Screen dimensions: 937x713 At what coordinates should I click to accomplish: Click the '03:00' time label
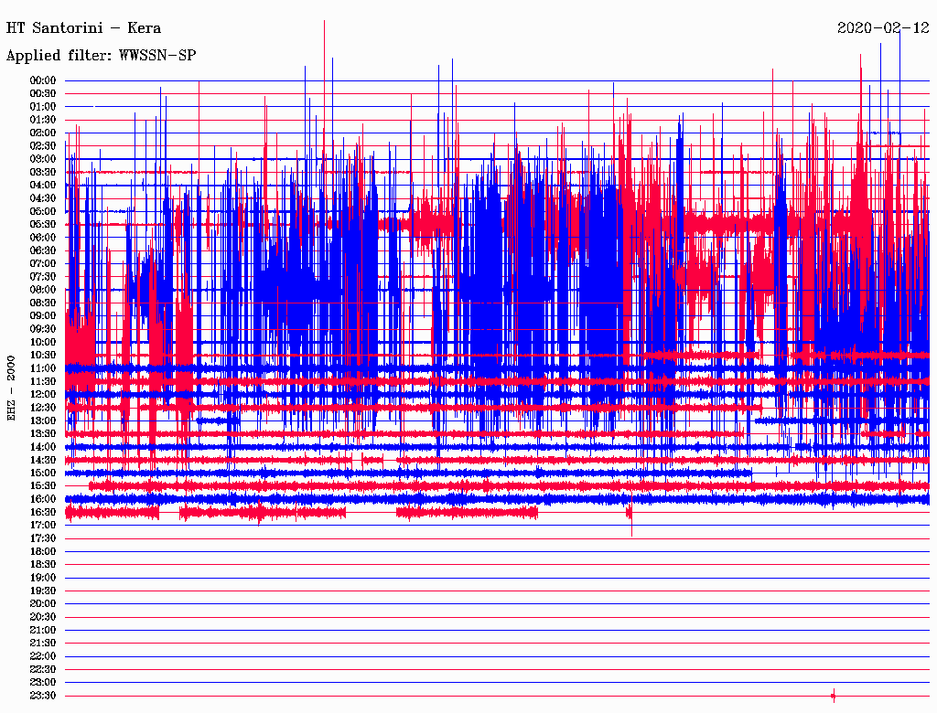(x=43, y=159)
